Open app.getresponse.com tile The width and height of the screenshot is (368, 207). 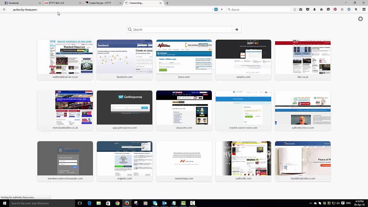tap(124, 111)
